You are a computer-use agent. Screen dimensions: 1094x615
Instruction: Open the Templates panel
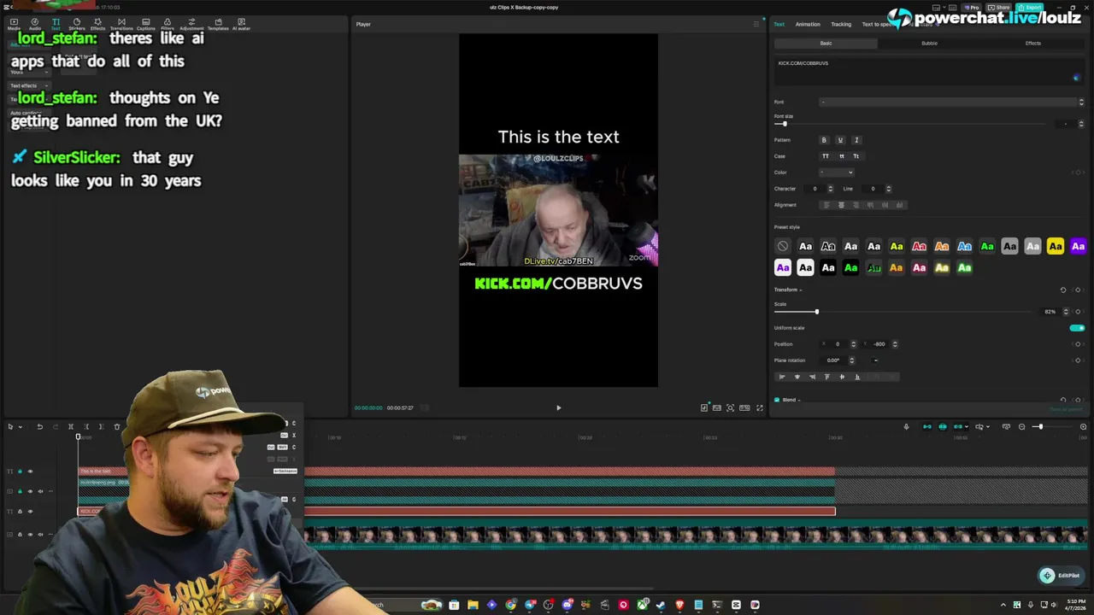pyautogui.click(x=218, y=24)
